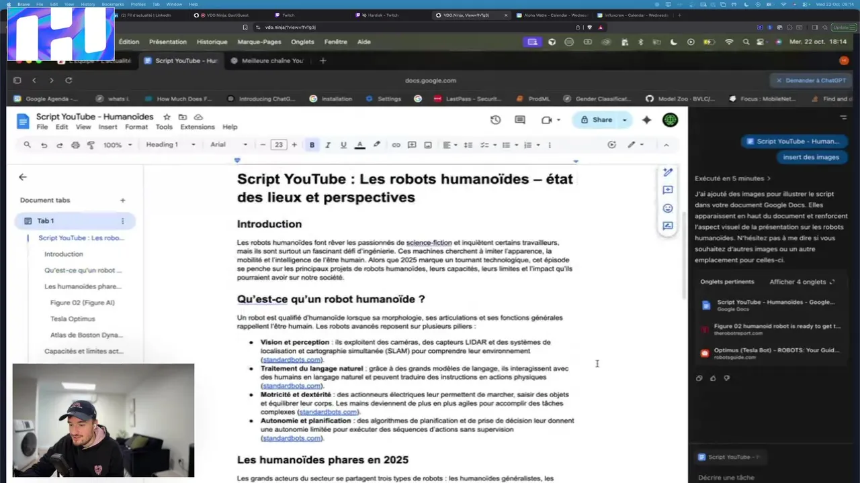Collapse the Docs menus with chevron
Viewport: 860px width, 483px height.
666,145
